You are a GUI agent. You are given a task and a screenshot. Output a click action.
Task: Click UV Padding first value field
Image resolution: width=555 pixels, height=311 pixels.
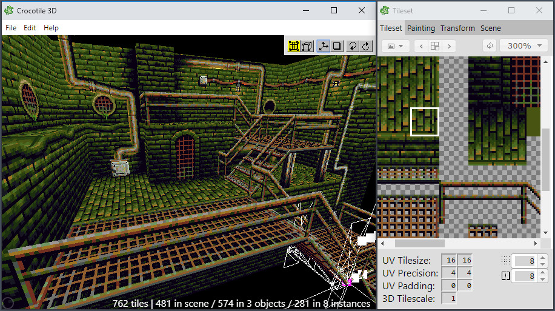point(449,286)
